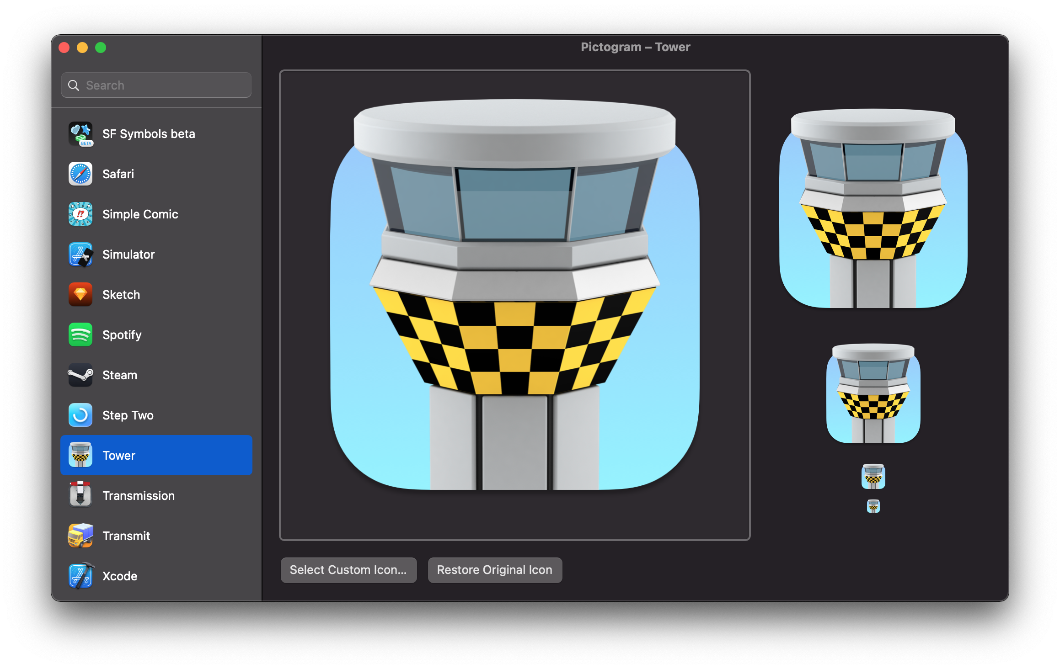1060x669 pixels.
Task: Select second-largest Tower icon thumbnail
Action: pos(873,393)
